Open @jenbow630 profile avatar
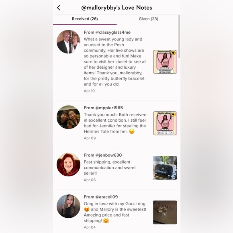The width and height of the screenshot is (233, 233). [x=69, y=165]
